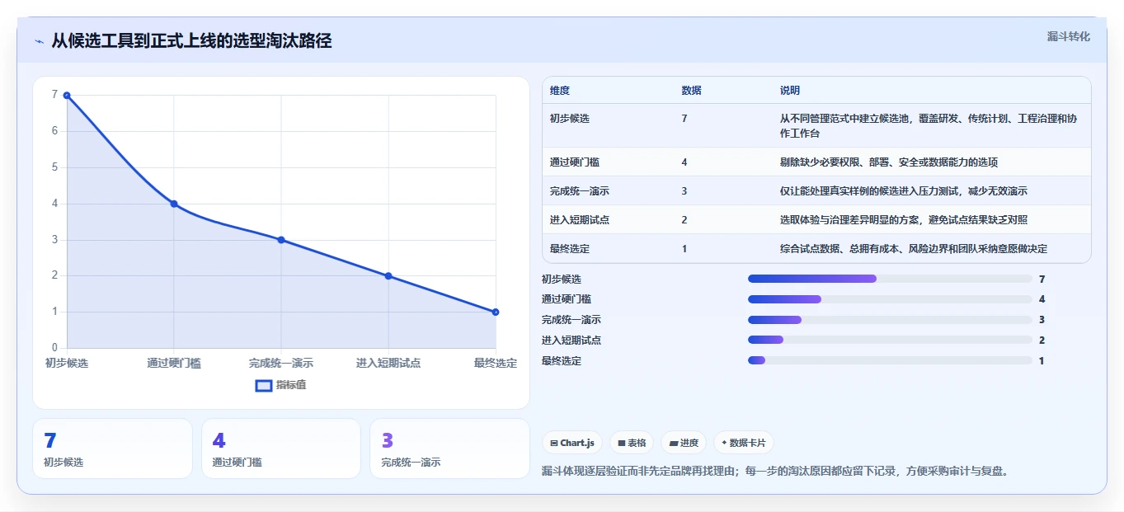Click the description starting 选取体验与治理差异
1124x512 pixels.
pyautogui.click(x=904, y=220)
